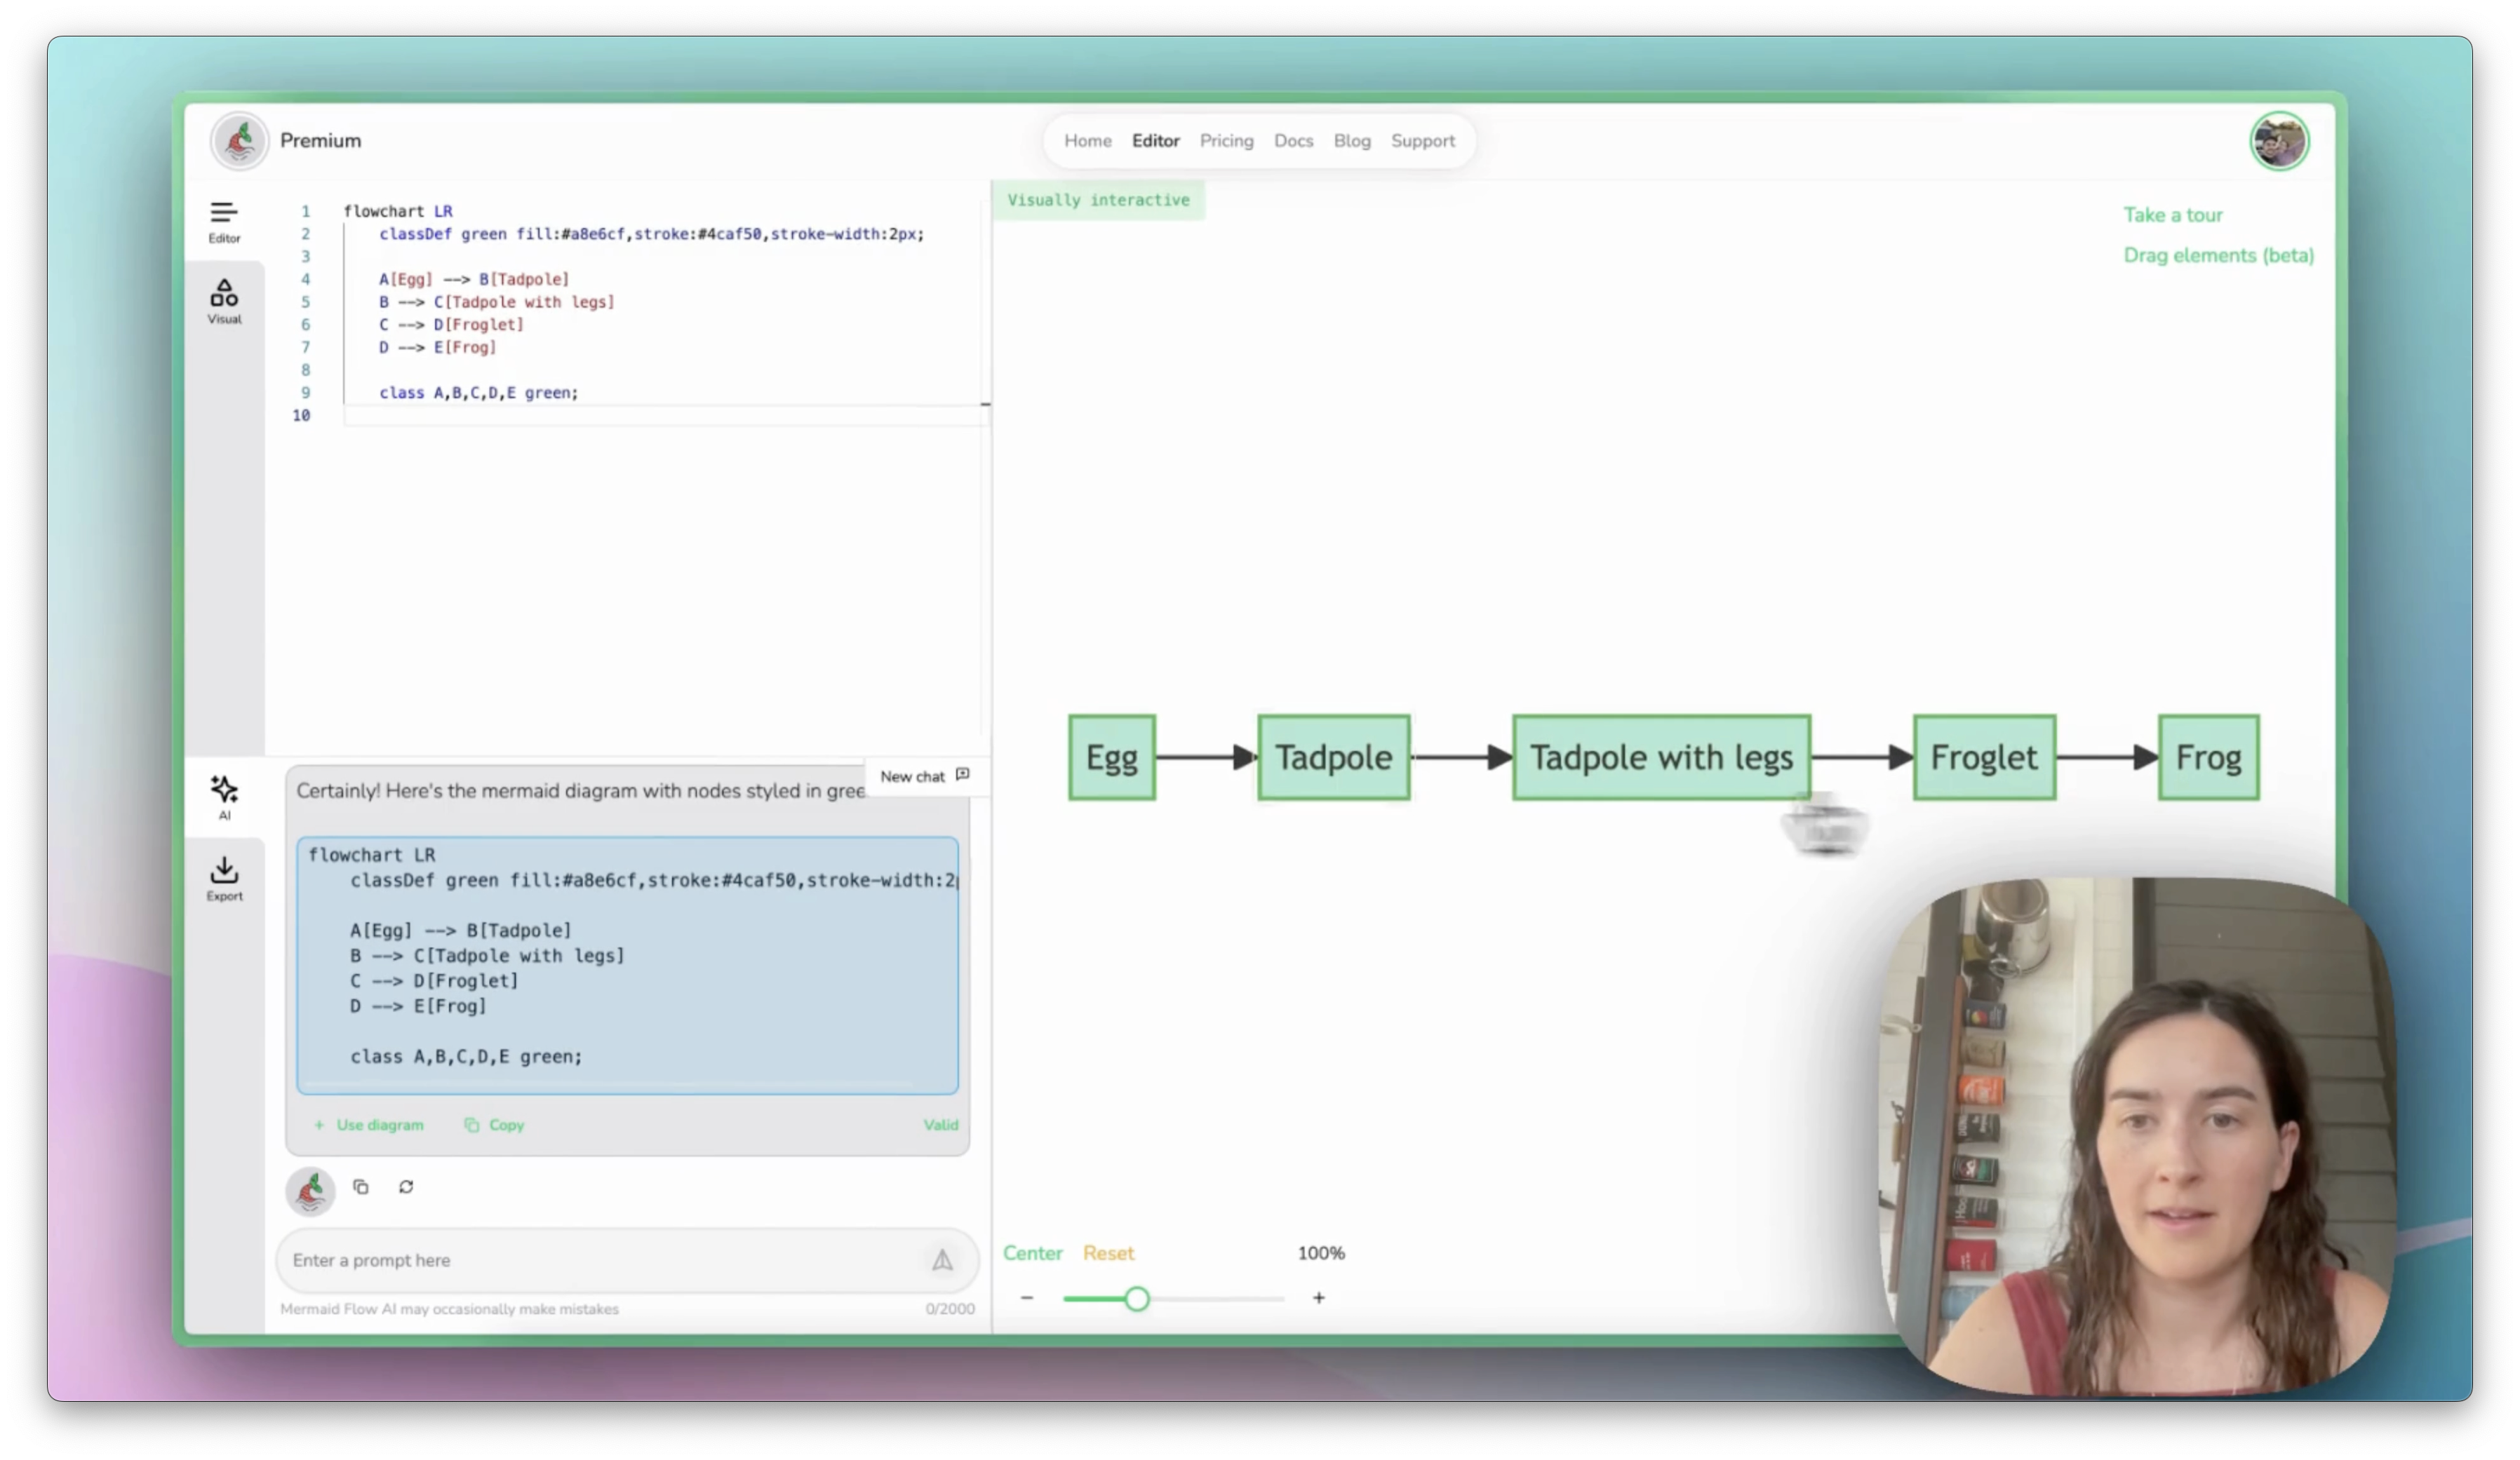This screenshot has height=1460, width=2520.
Task: Copy the AI response message
Action: [x=361, y=1187]
